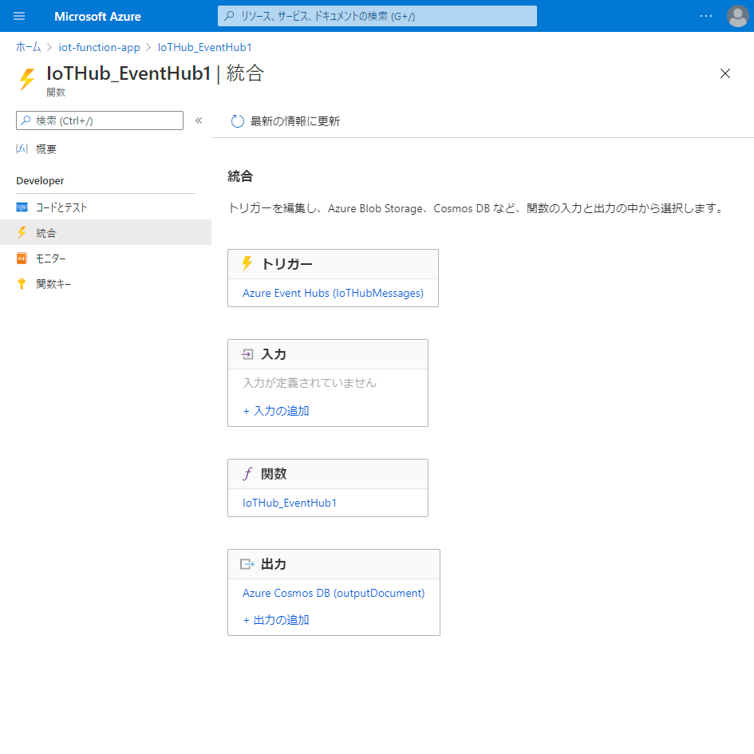Click the コードとテスト code icon
Image resolution: width=754 pixels, height=754 pixels.
point(22,207)
